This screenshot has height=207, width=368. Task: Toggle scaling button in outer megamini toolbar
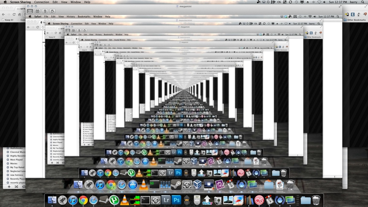point(30,11)
